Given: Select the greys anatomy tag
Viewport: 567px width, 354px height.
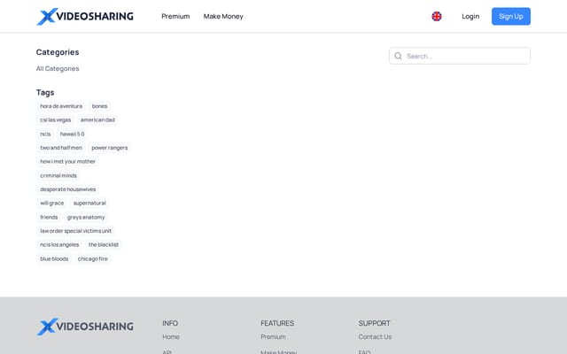Looking at the screenshot, I should click(86, 217).
